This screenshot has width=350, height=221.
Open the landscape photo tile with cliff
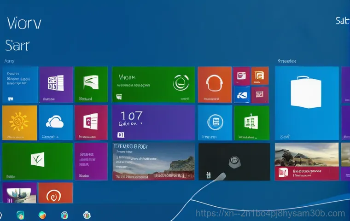153,162
